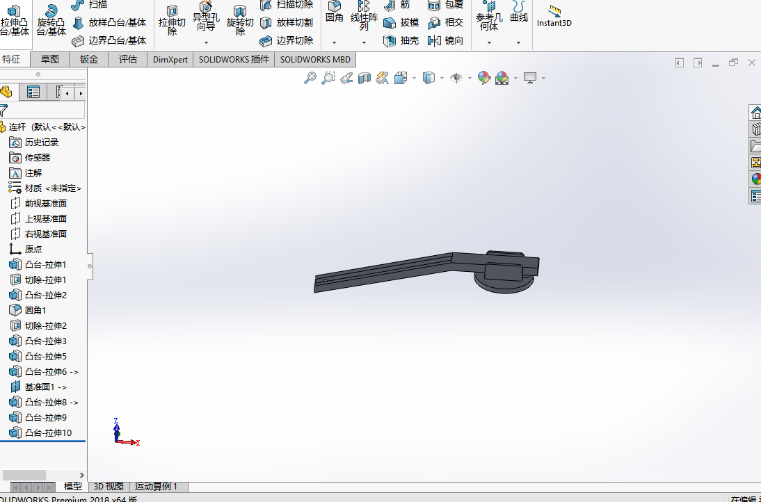The image size is (761, 502).
Task: Open the Display Style dropdown arrow
Action: (x=442, y=78)
